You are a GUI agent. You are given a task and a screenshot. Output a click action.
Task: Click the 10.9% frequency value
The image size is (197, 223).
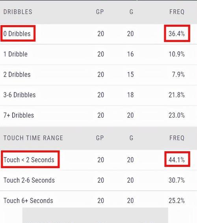[x=177, y=54]
